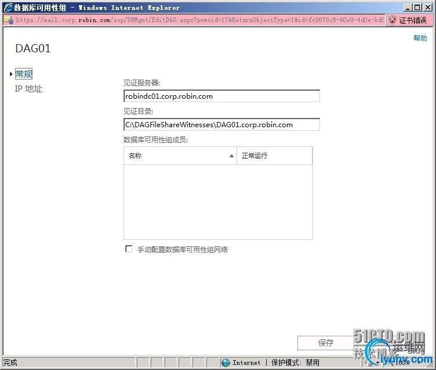
Task: Click the DAG01 heading text
Action: [33, 48]
